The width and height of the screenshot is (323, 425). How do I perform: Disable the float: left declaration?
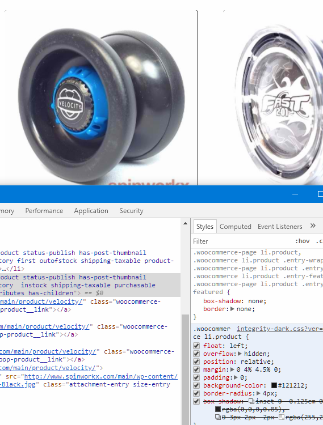(x=196, y=346)
